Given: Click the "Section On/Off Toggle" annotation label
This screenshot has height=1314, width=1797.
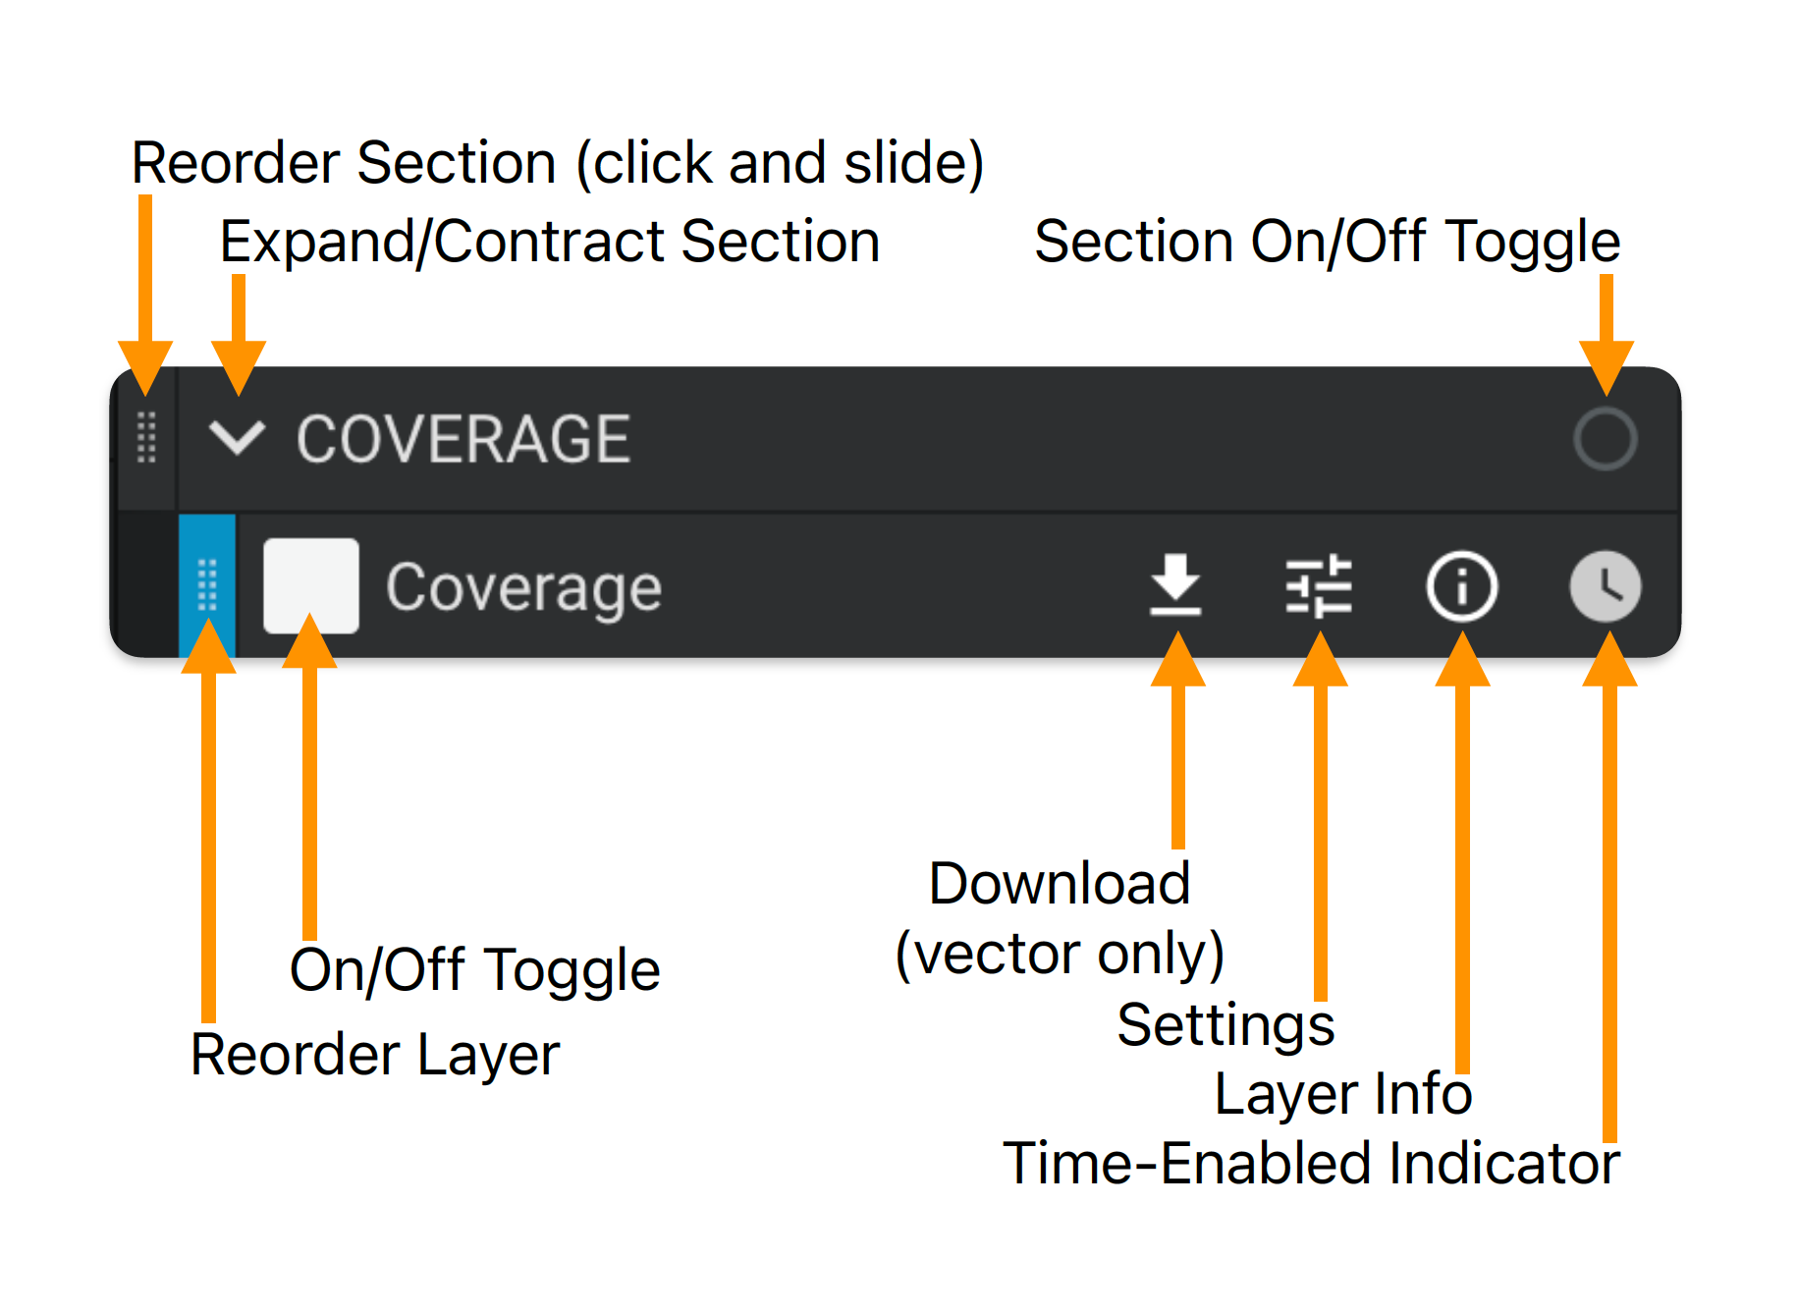Looking at the screenshot, I should pos(1327,242).
